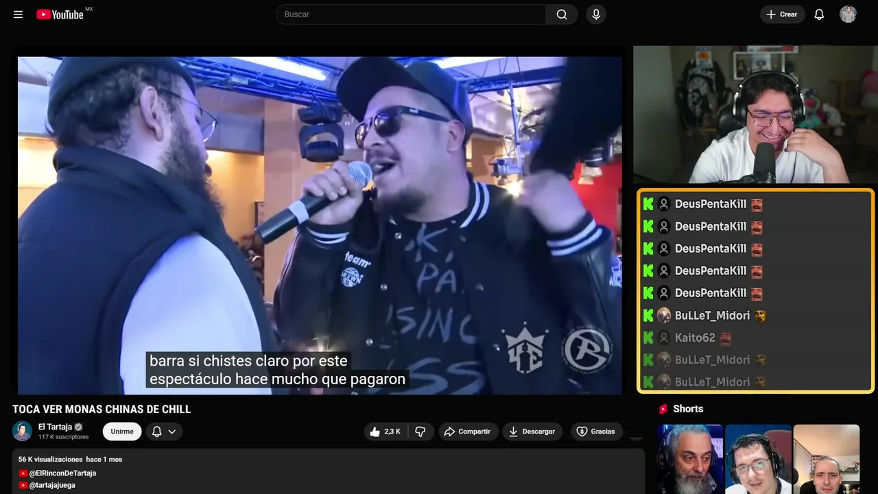
Task: Open the Crear menu button
Action: [782, 14]
